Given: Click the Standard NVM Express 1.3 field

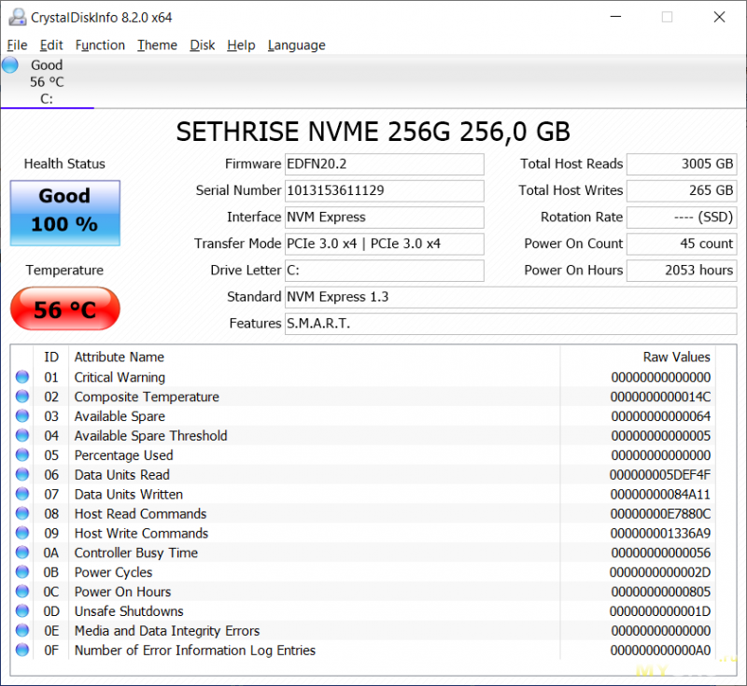Looking at the screenshot, I should click(x=511, y=298).
